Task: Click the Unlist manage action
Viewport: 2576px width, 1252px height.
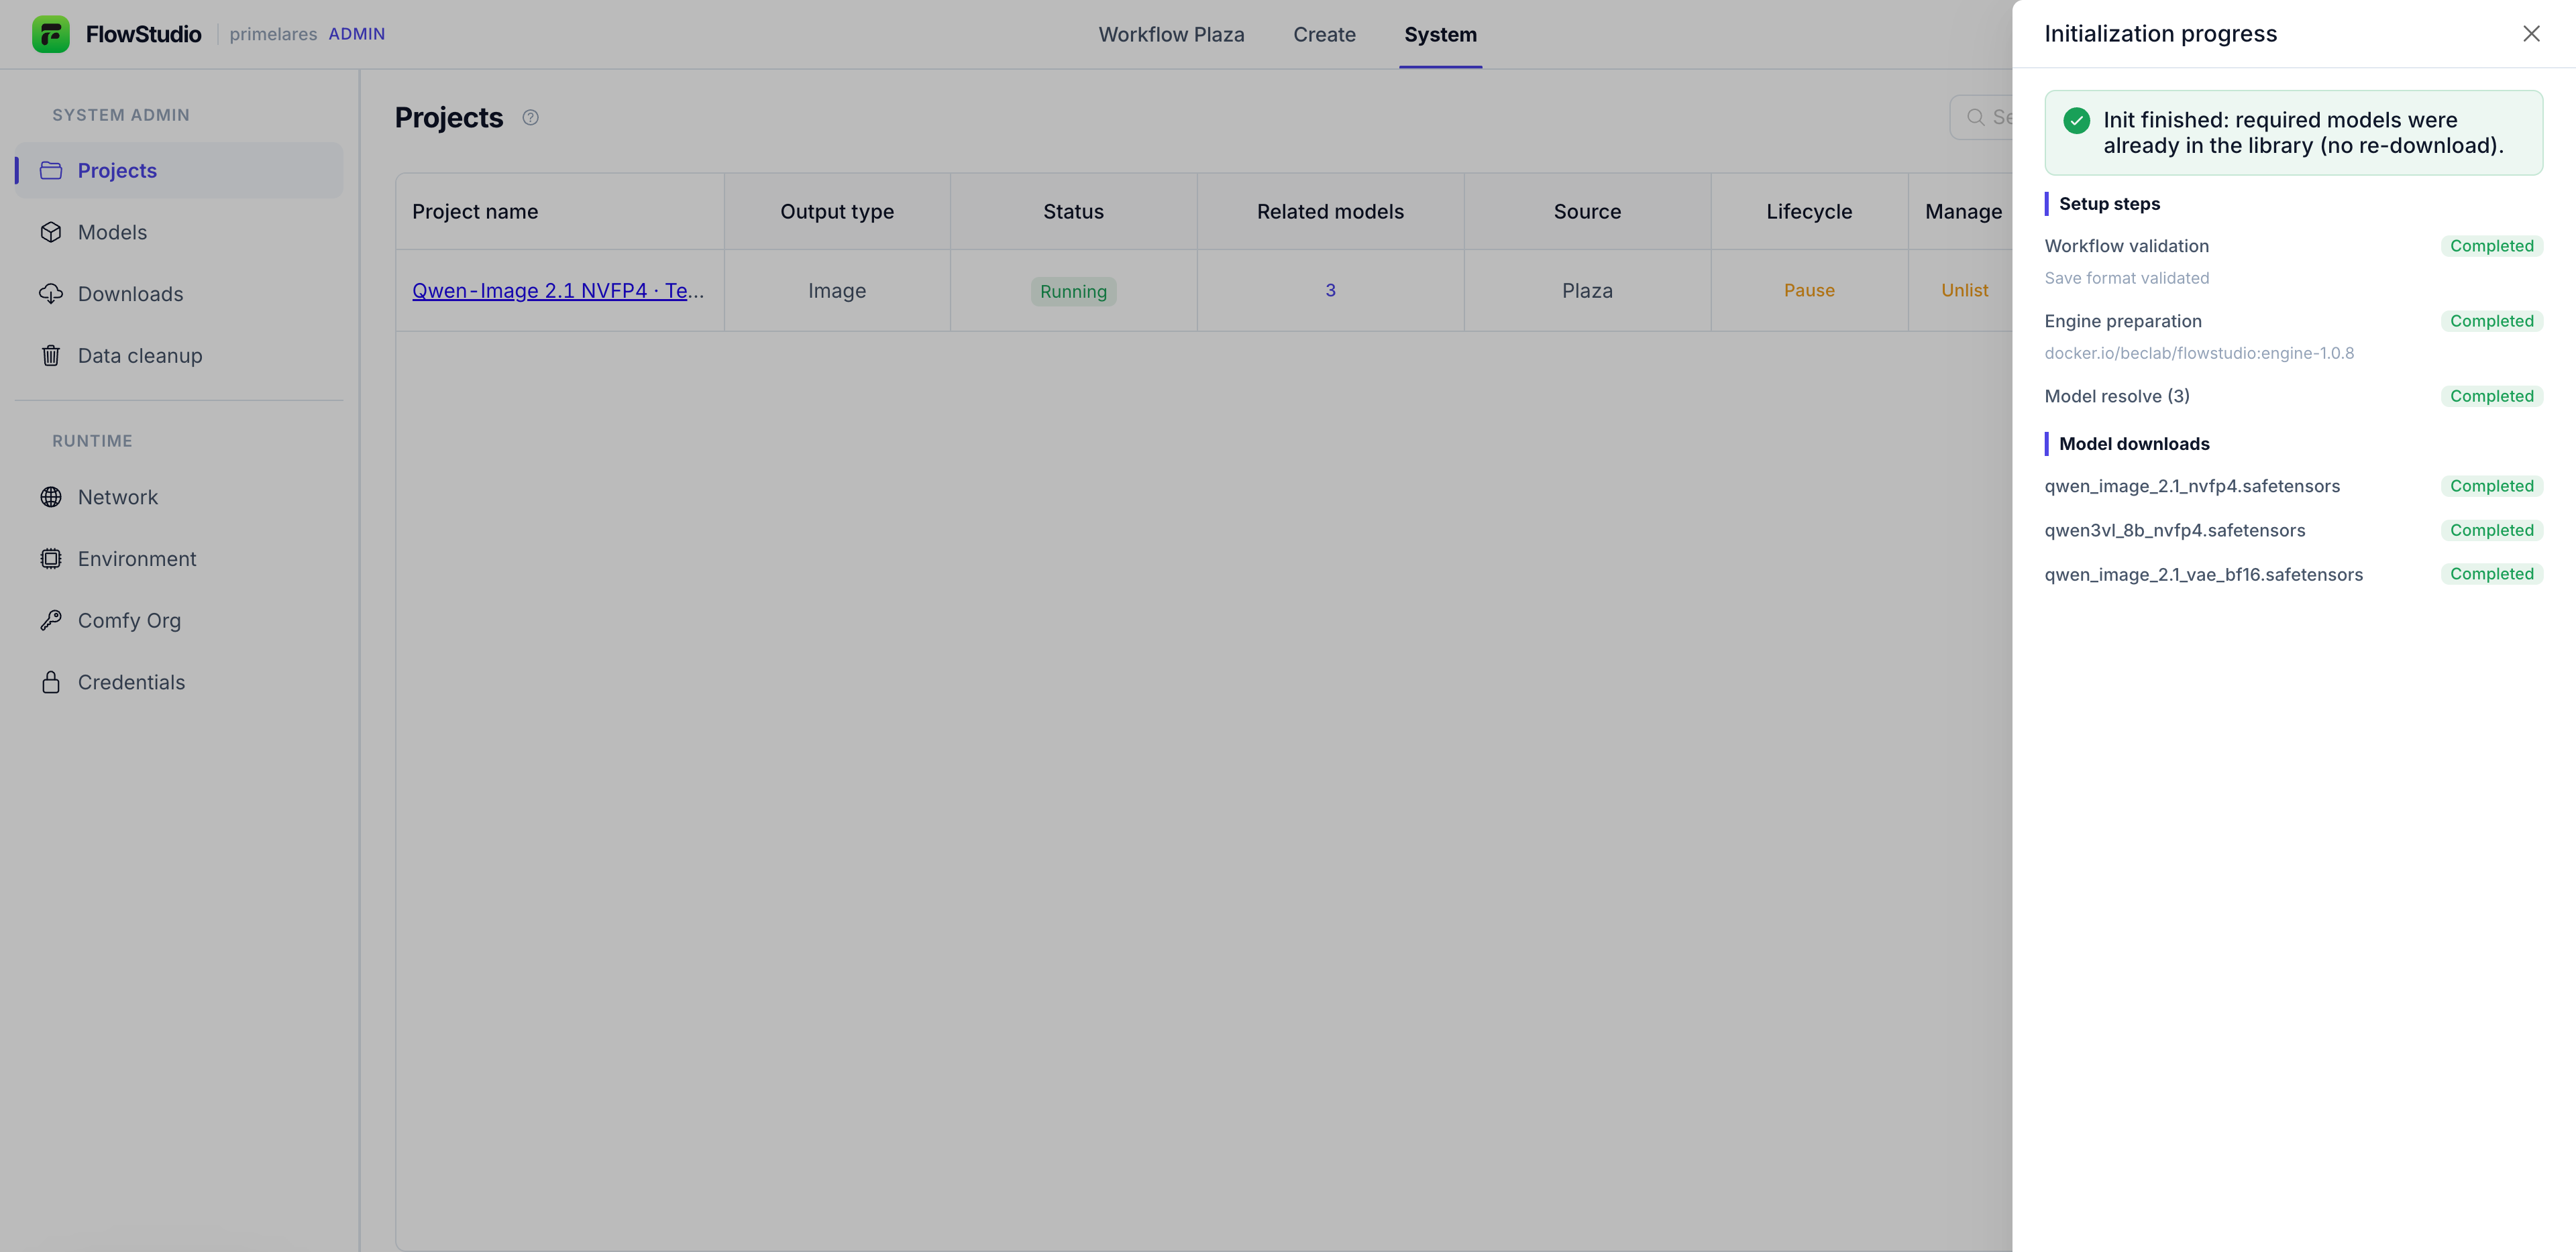Action: point(1964,290)
